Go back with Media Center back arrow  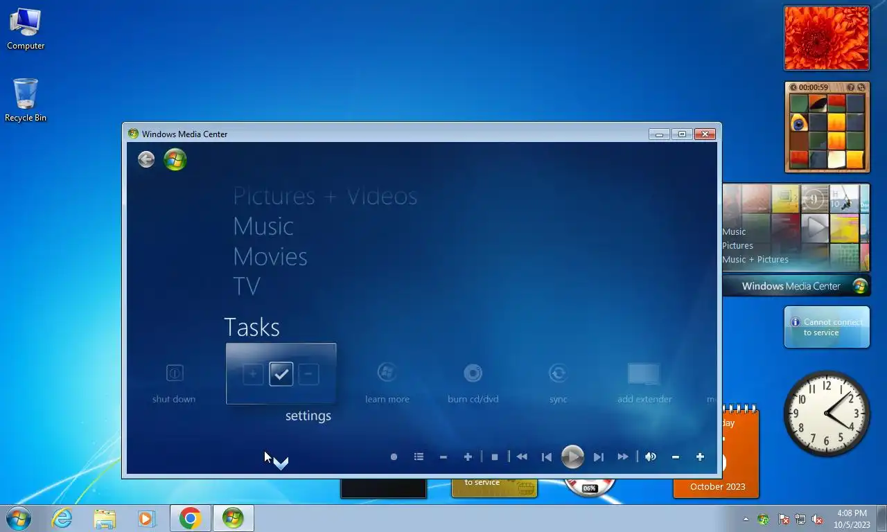click(x=146, y=159)
